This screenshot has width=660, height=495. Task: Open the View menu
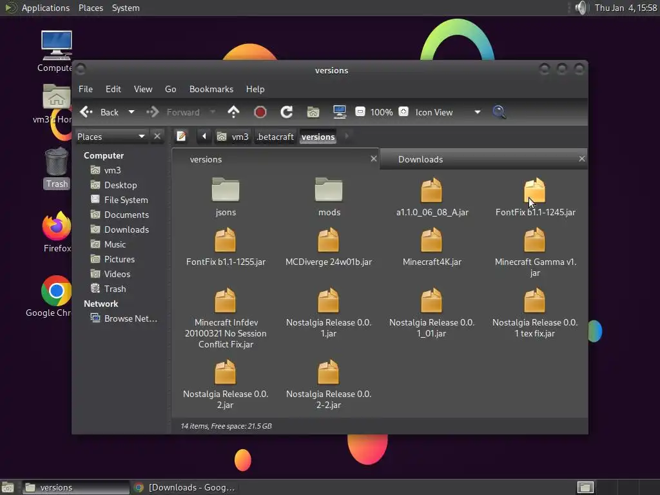click(143, 89)
